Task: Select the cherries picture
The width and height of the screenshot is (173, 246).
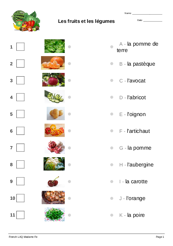Action: click(x=56, y=182)
